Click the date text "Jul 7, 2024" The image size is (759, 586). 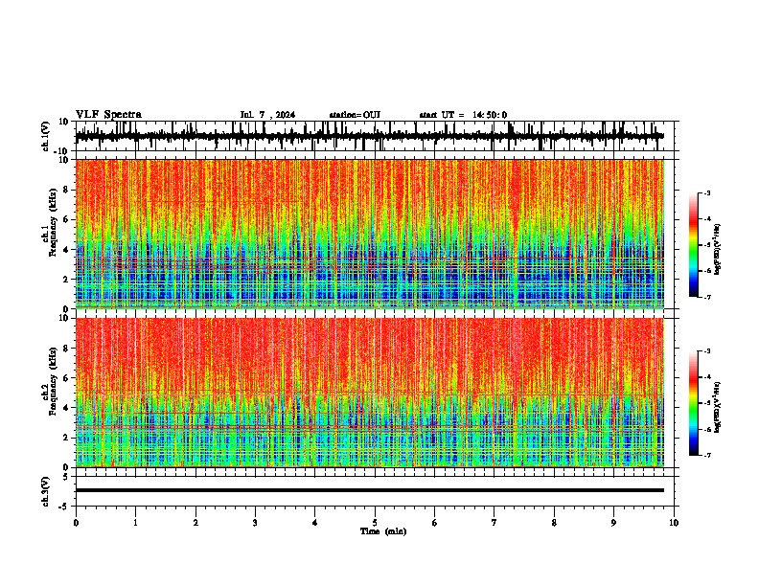tap(267, 115)
